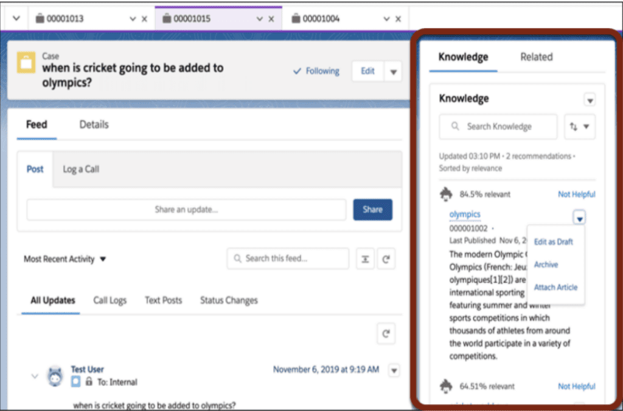Viewport: 623px width, 411px height.
Task: Close the 00001013 case tab
Action: [x=144, y=19]
